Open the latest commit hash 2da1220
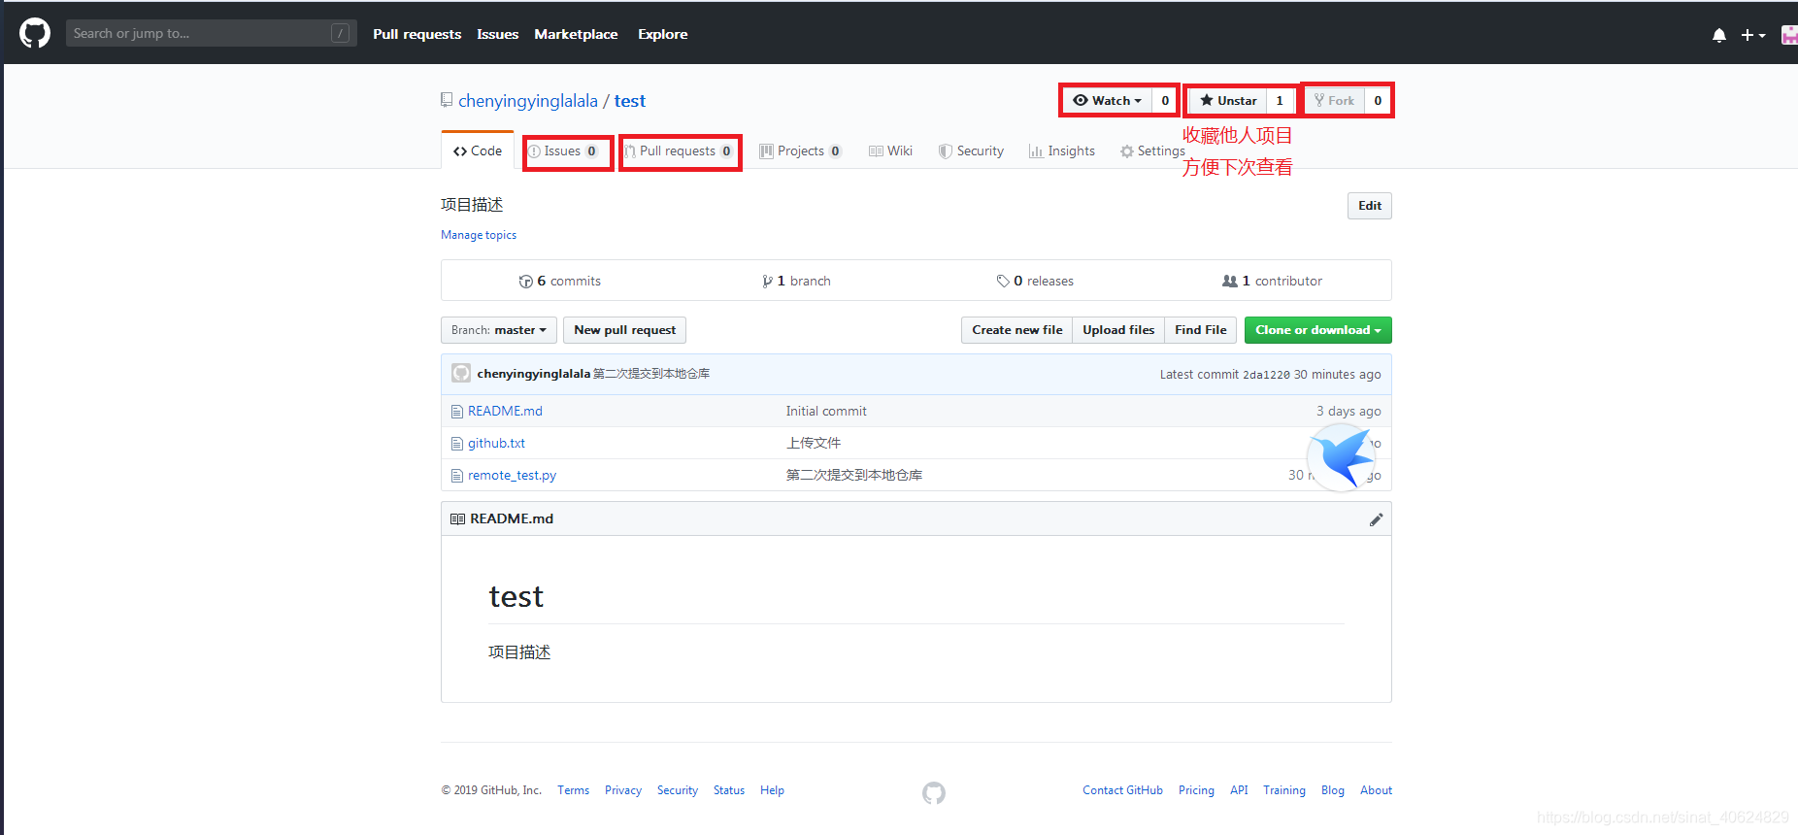 coord(1266,375)
